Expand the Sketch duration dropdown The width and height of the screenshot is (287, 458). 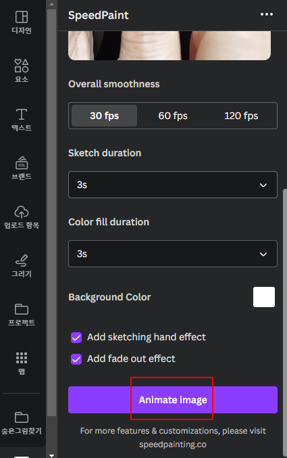[173, 185]
